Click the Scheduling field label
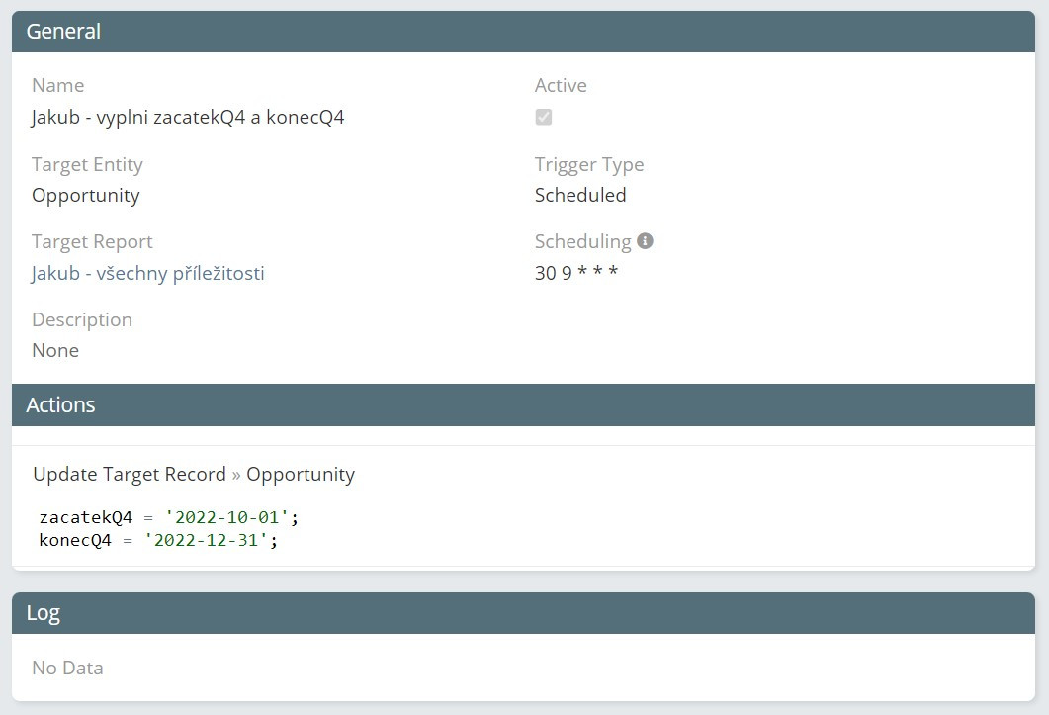The image size is (1049, 715). point(582,241)
